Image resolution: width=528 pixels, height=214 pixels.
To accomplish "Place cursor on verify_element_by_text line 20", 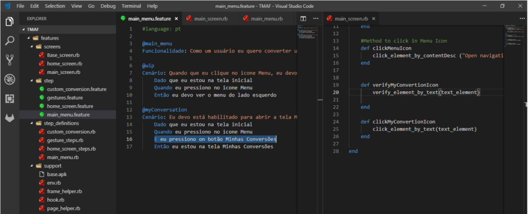I will pyautogui.click(x=426, y=92).
